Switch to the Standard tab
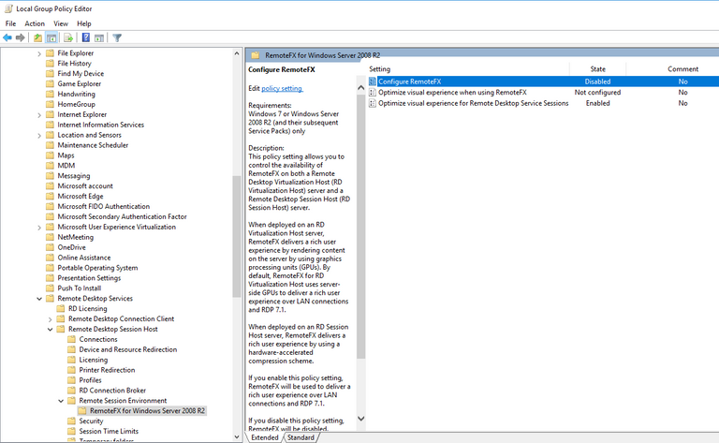 (x=301, y=437)
